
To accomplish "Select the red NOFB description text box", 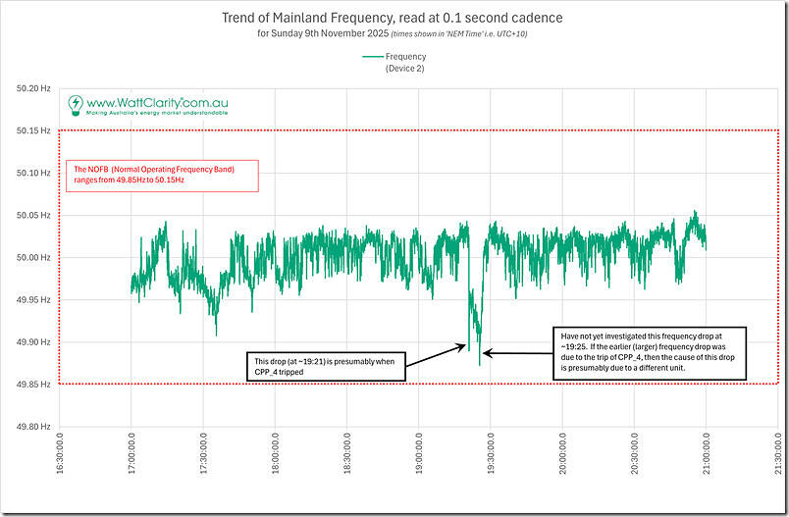I will click(161, 175).
